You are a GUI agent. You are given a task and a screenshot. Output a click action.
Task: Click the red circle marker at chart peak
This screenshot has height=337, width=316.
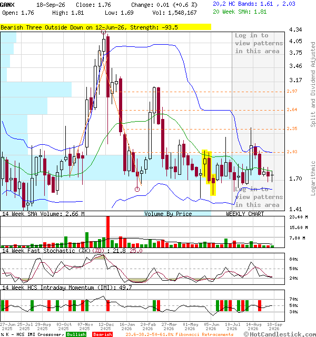click(103, 32)
